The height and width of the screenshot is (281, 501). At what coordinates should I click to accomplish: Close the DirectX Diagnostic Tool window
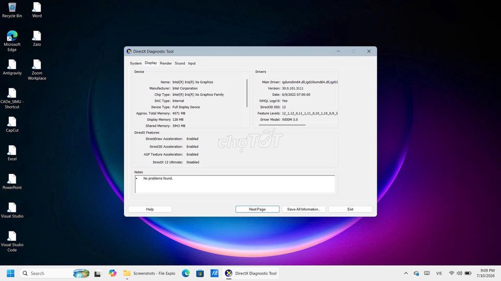tap(369, 51)
